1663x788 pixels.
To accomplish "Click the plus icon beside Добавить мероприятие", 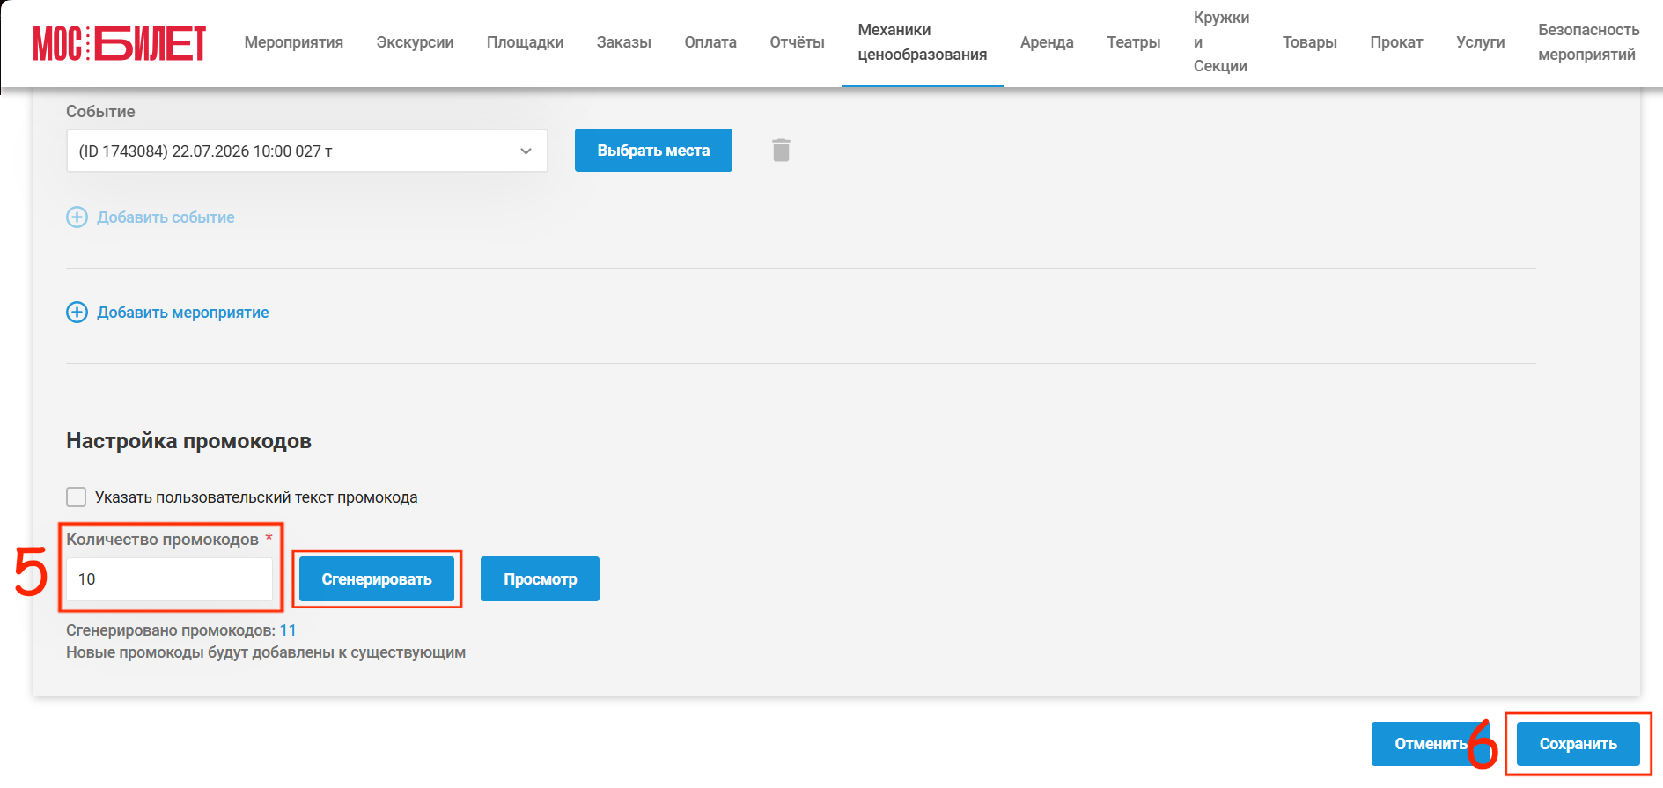I will (x=77, y=313).
